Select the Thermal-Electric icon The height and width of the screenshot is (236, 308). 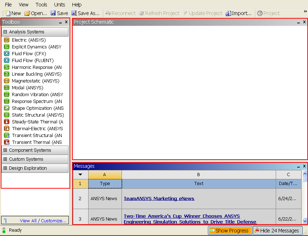click(6, 128)
